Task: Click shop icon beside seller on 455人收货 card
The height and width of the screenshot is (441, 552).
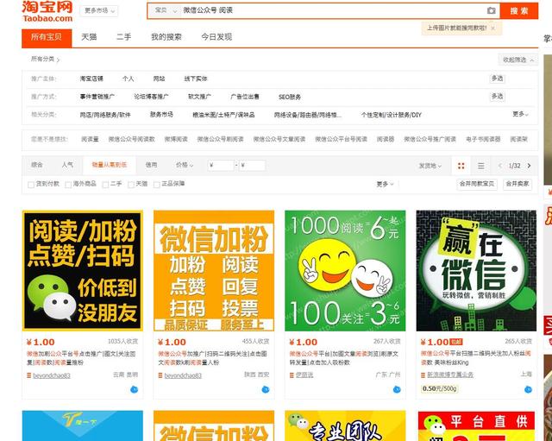Action: 160,375
